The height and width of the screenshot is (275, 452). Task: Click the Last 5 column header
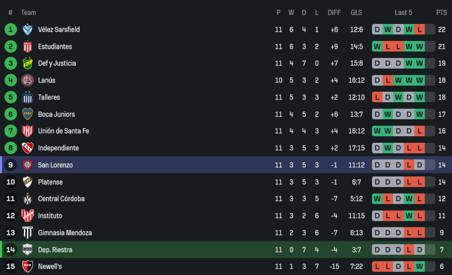(403, 13)
